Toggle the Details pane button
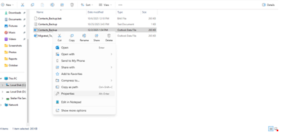This screenshot has height=133, width=290. coord(268,5)
